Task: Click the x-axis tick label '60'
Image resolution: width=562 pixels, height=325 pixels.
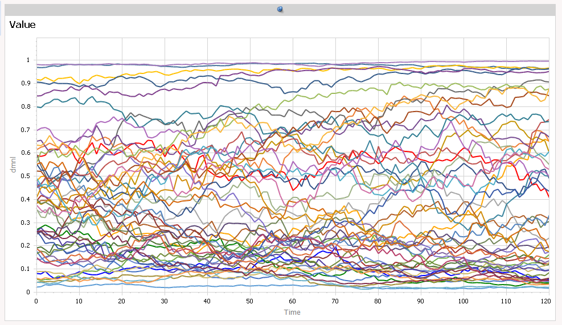Action: tap(293, 301)
